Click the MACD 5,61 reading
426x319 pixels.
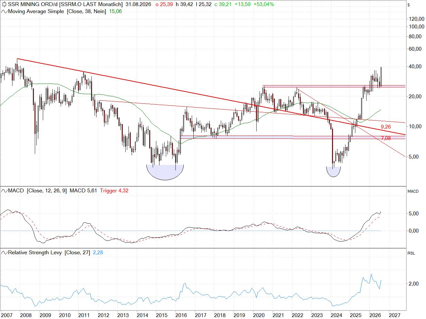(83, 191)
